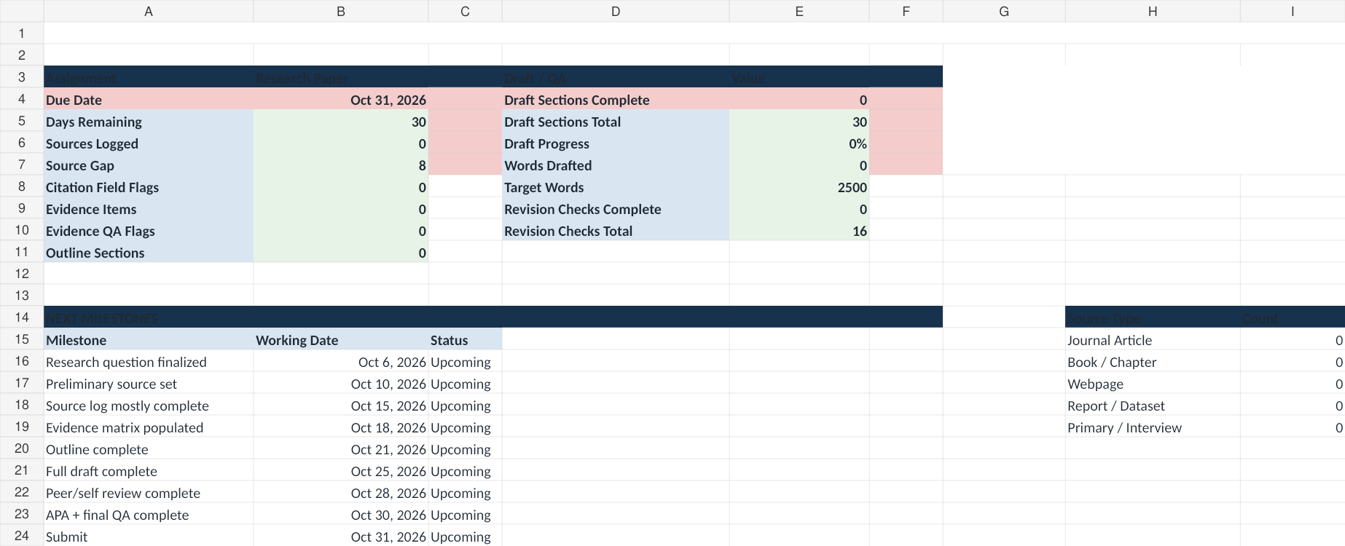
Task: Click the Source Gap value 8
Action: 341,165
